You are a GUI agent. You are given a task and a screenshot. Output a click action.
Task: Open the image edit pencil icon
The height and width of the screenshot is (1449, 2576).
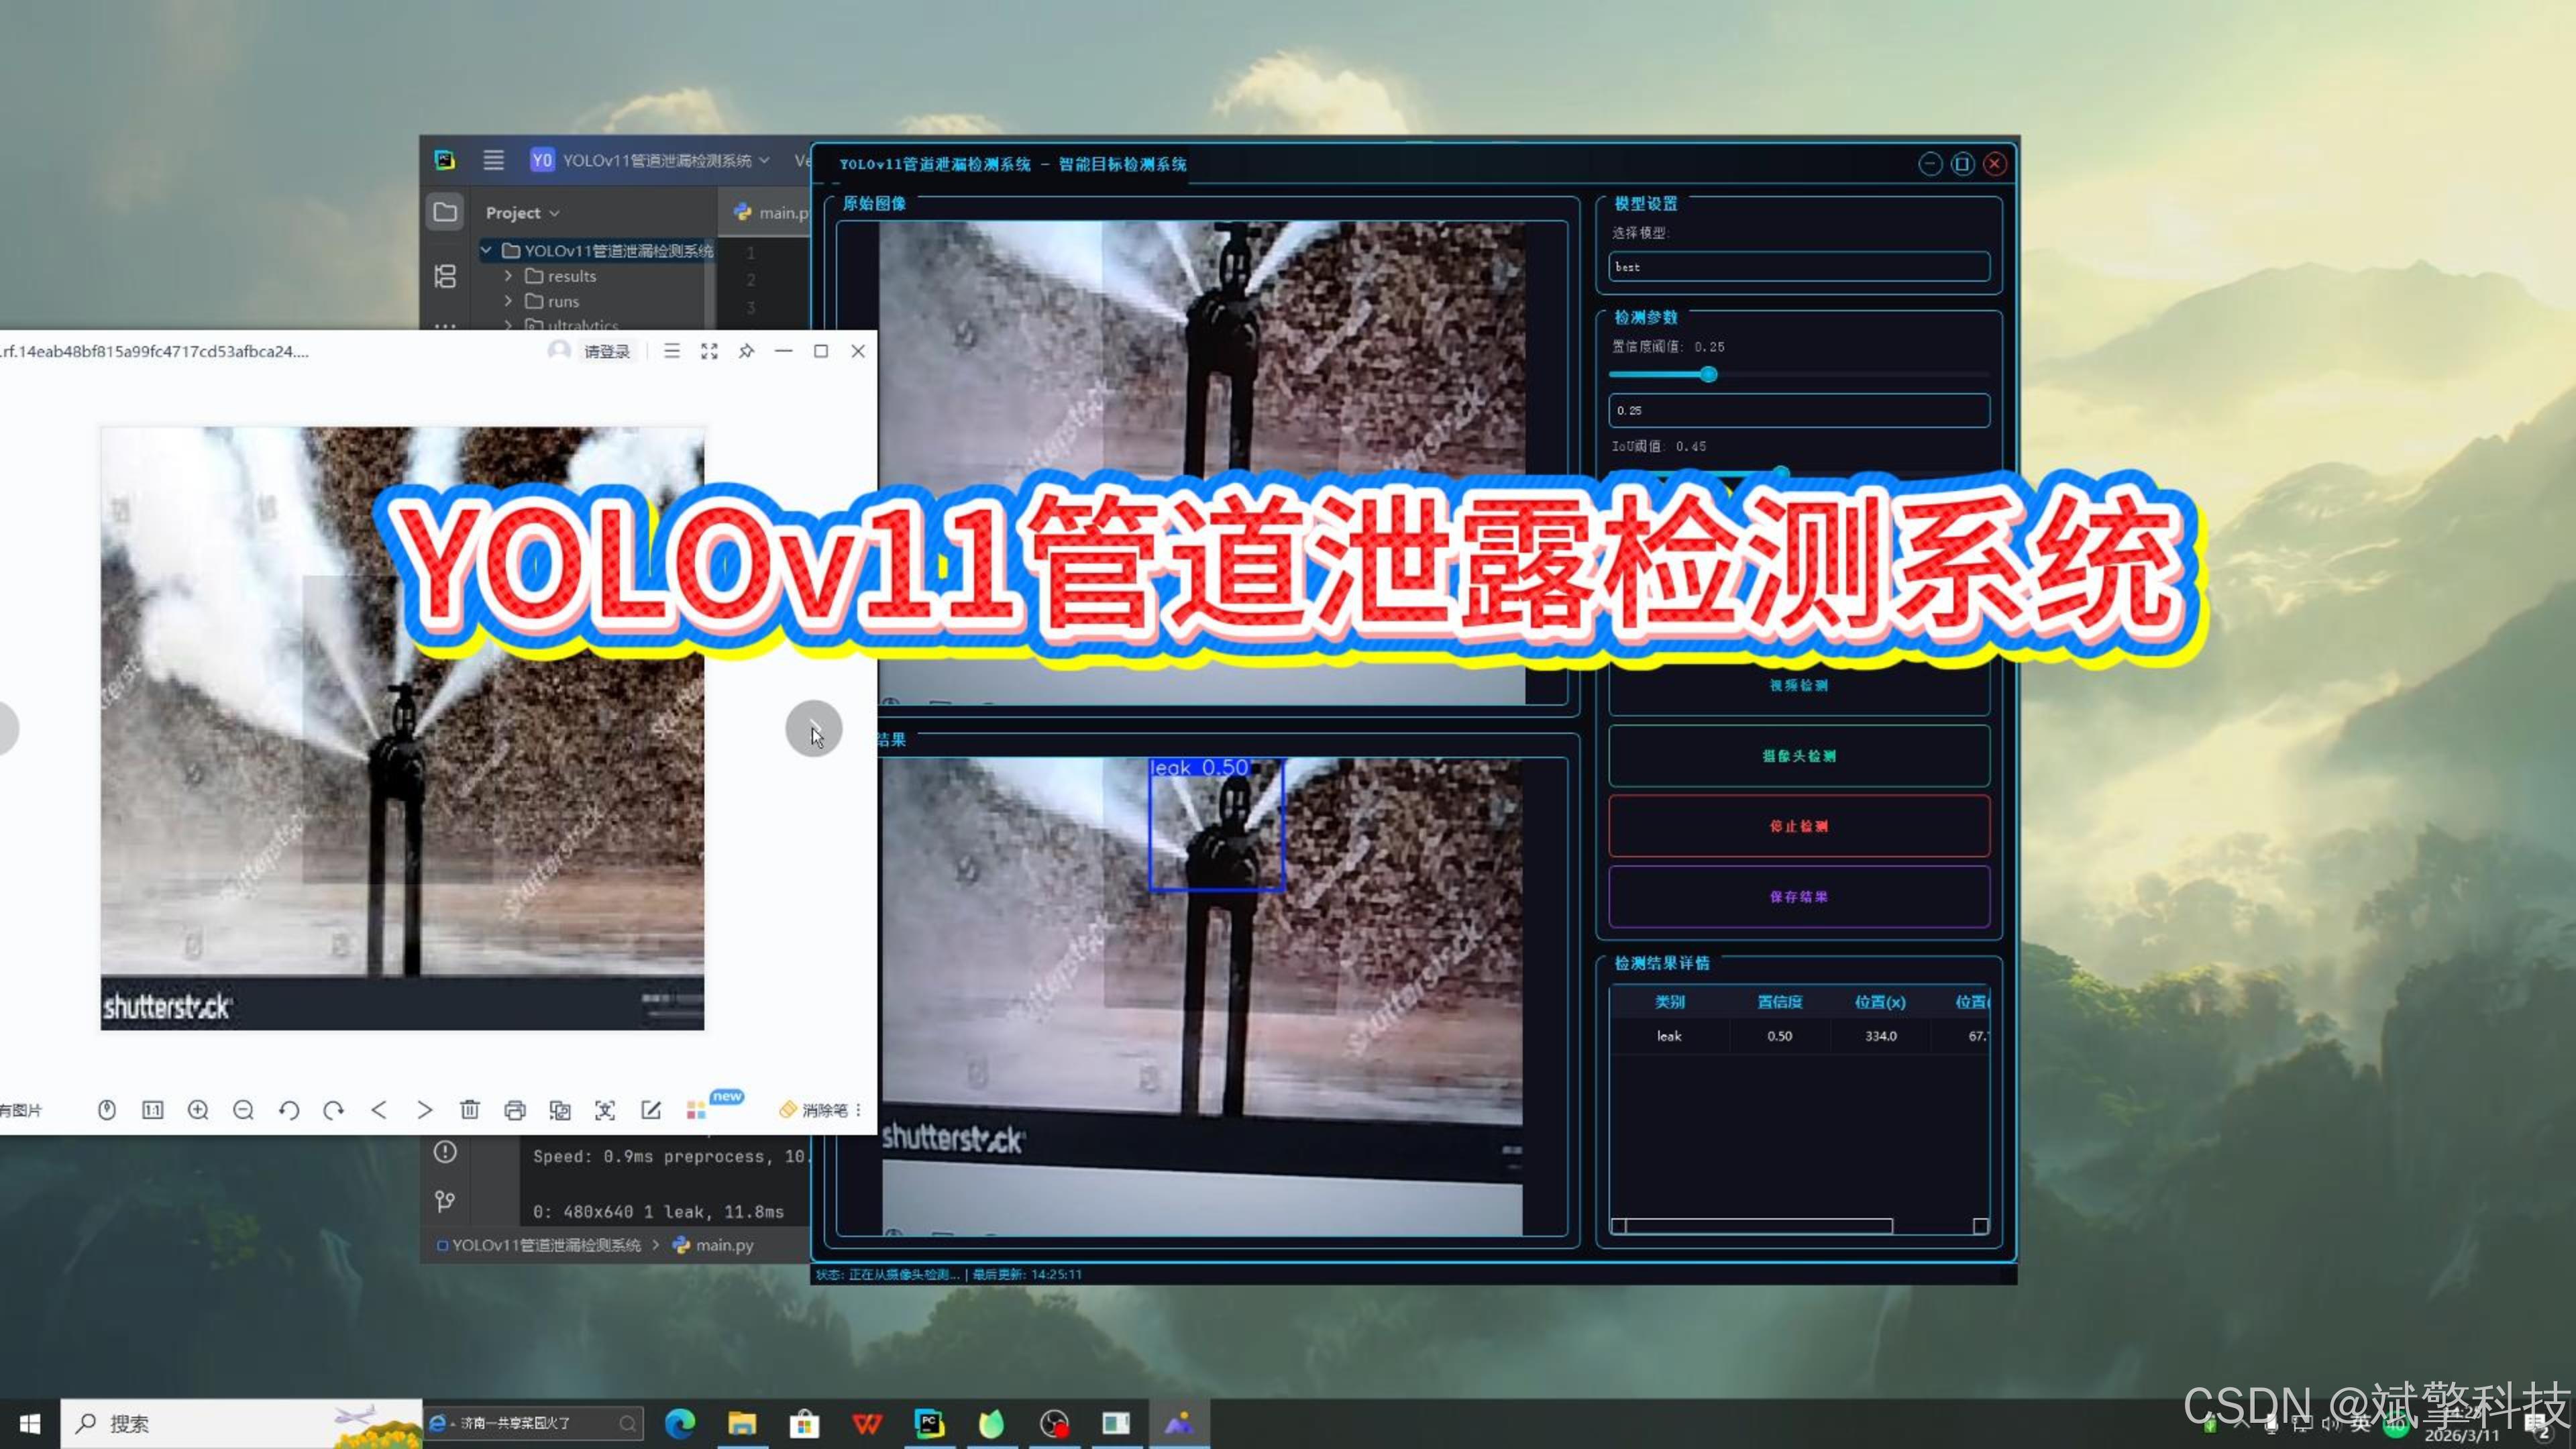(651, 1110)
